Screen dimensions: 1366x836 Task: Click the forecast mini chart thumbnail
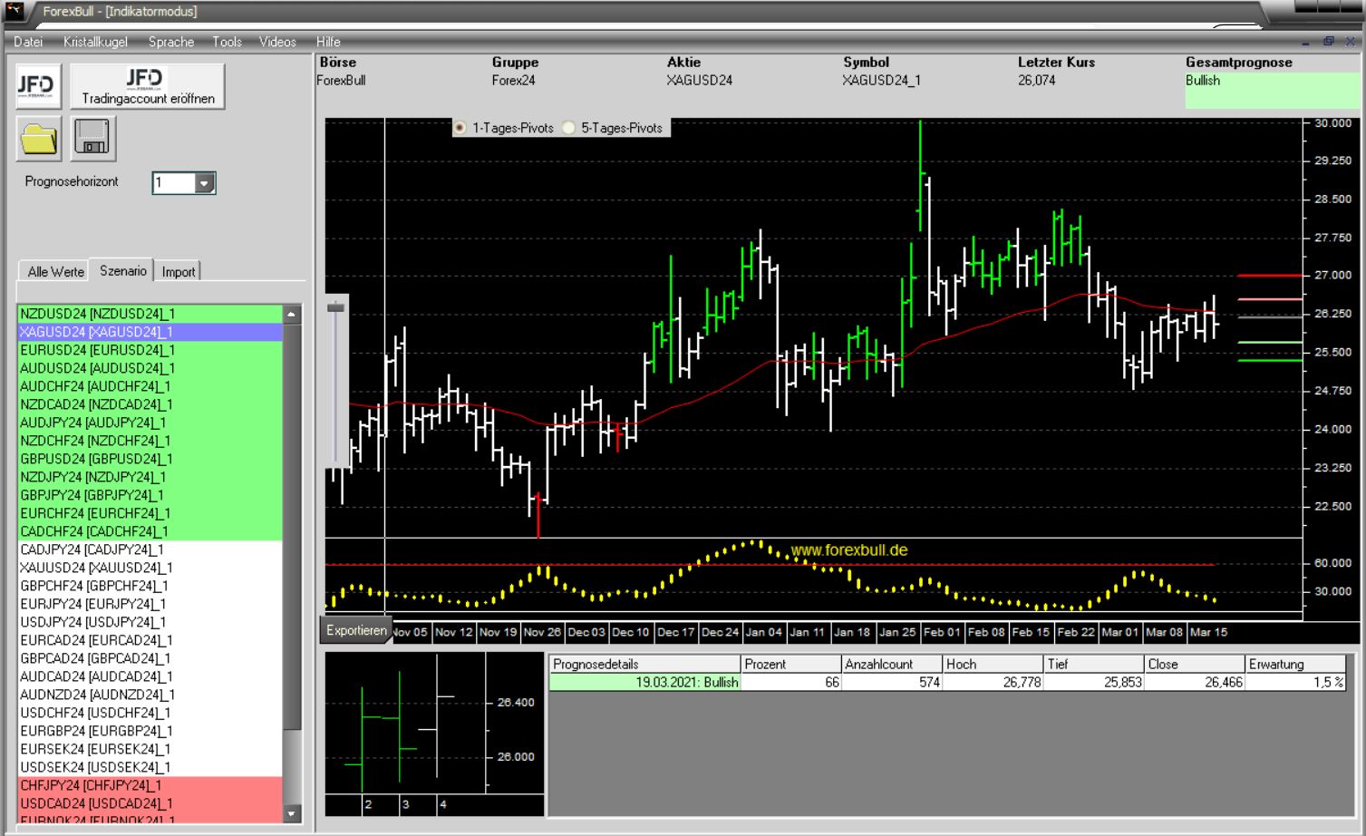434,734
